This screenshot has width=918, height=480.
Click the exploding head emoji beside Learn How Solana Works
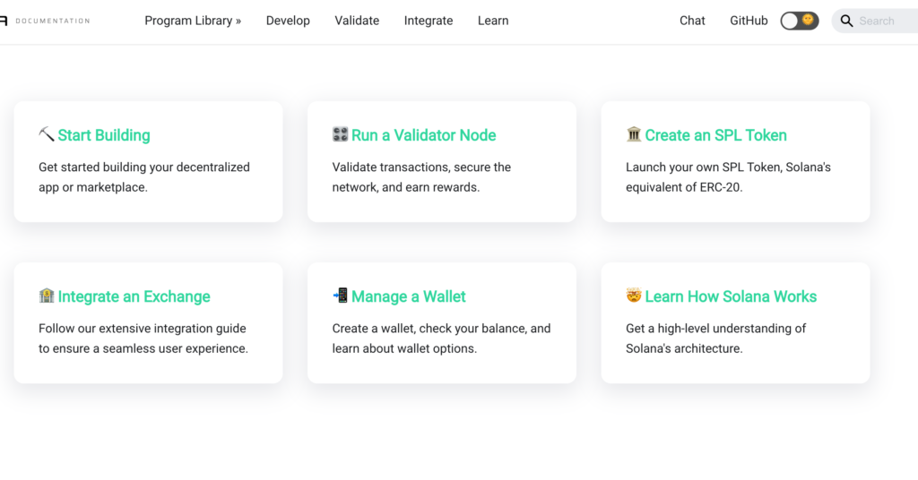[634, 296]
